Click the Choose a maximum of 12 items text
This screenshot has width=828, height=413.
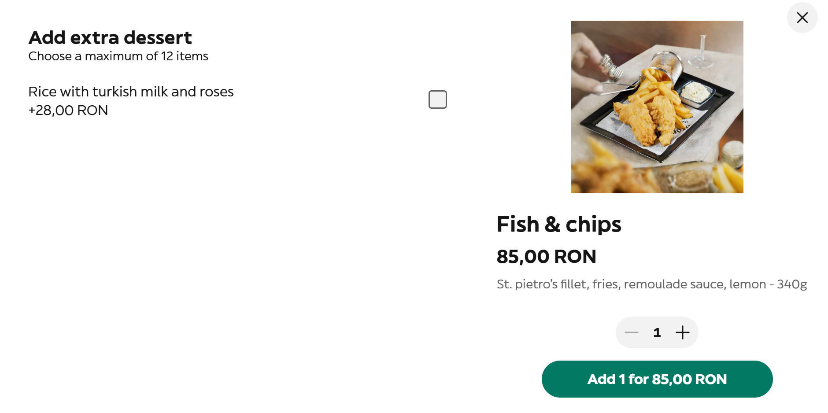tap(118, 56)
